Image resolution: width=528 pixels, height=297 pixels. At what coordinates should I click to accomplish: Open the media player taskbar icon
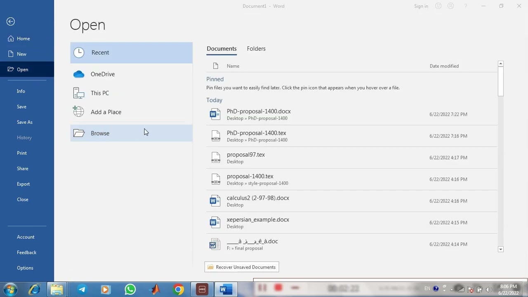[x=105, y=290]
